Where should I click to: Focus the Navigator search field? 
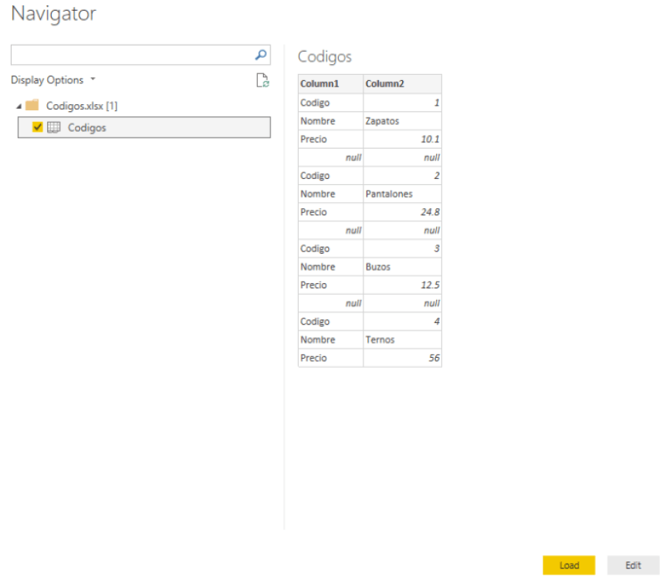[131, 55]
